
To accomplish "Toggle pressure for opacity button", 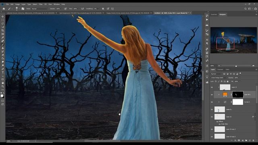I will click(x=65, y=9).
